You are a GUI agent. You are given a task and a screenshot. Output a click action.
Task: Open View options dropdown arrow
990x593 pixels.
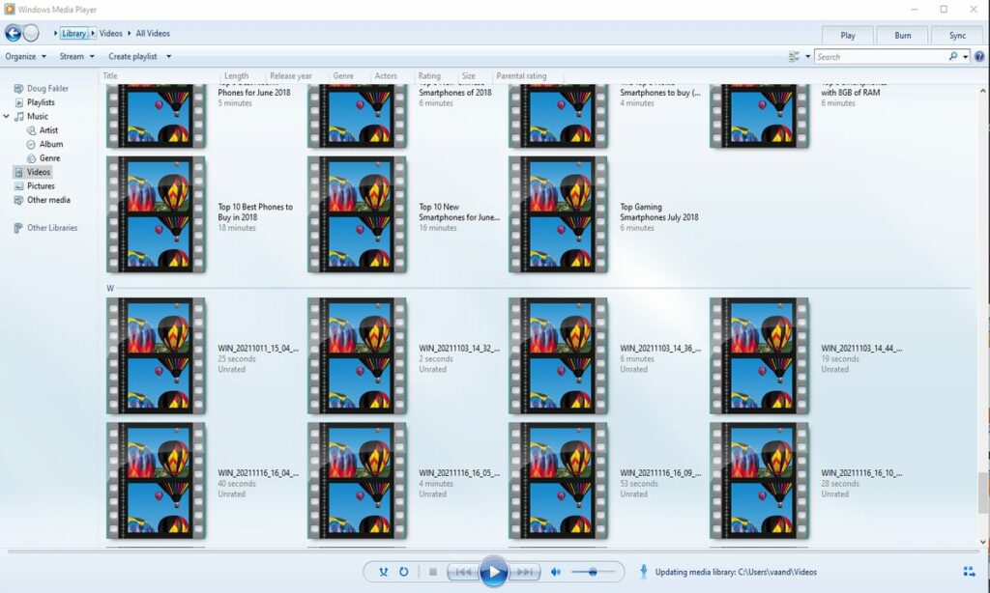[807, 57]
